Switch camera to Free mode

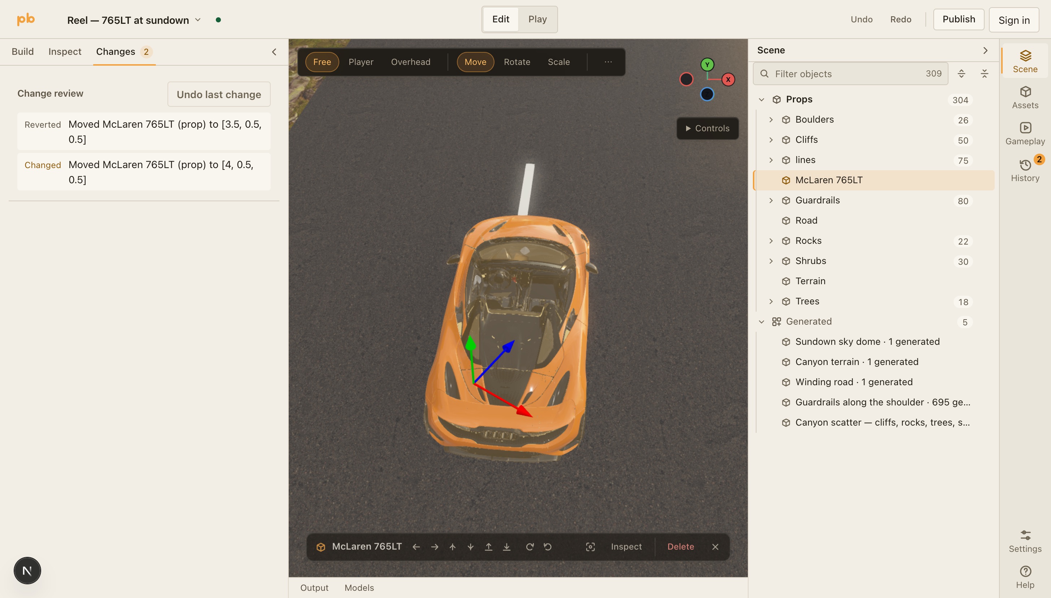tap(322, 62)
